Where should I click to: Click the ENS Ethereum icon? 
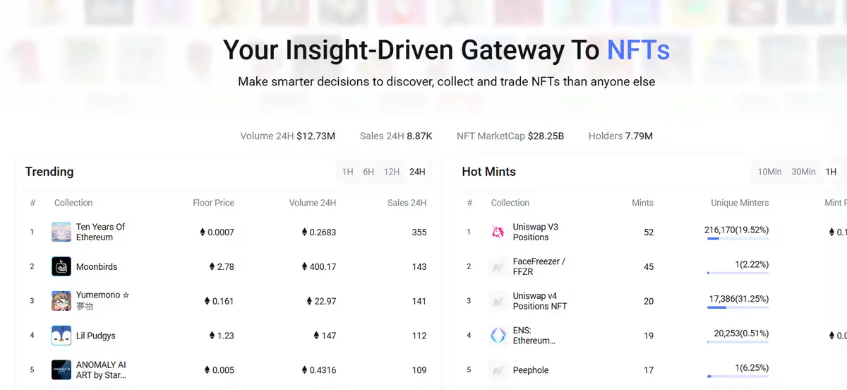coord(498,336)
